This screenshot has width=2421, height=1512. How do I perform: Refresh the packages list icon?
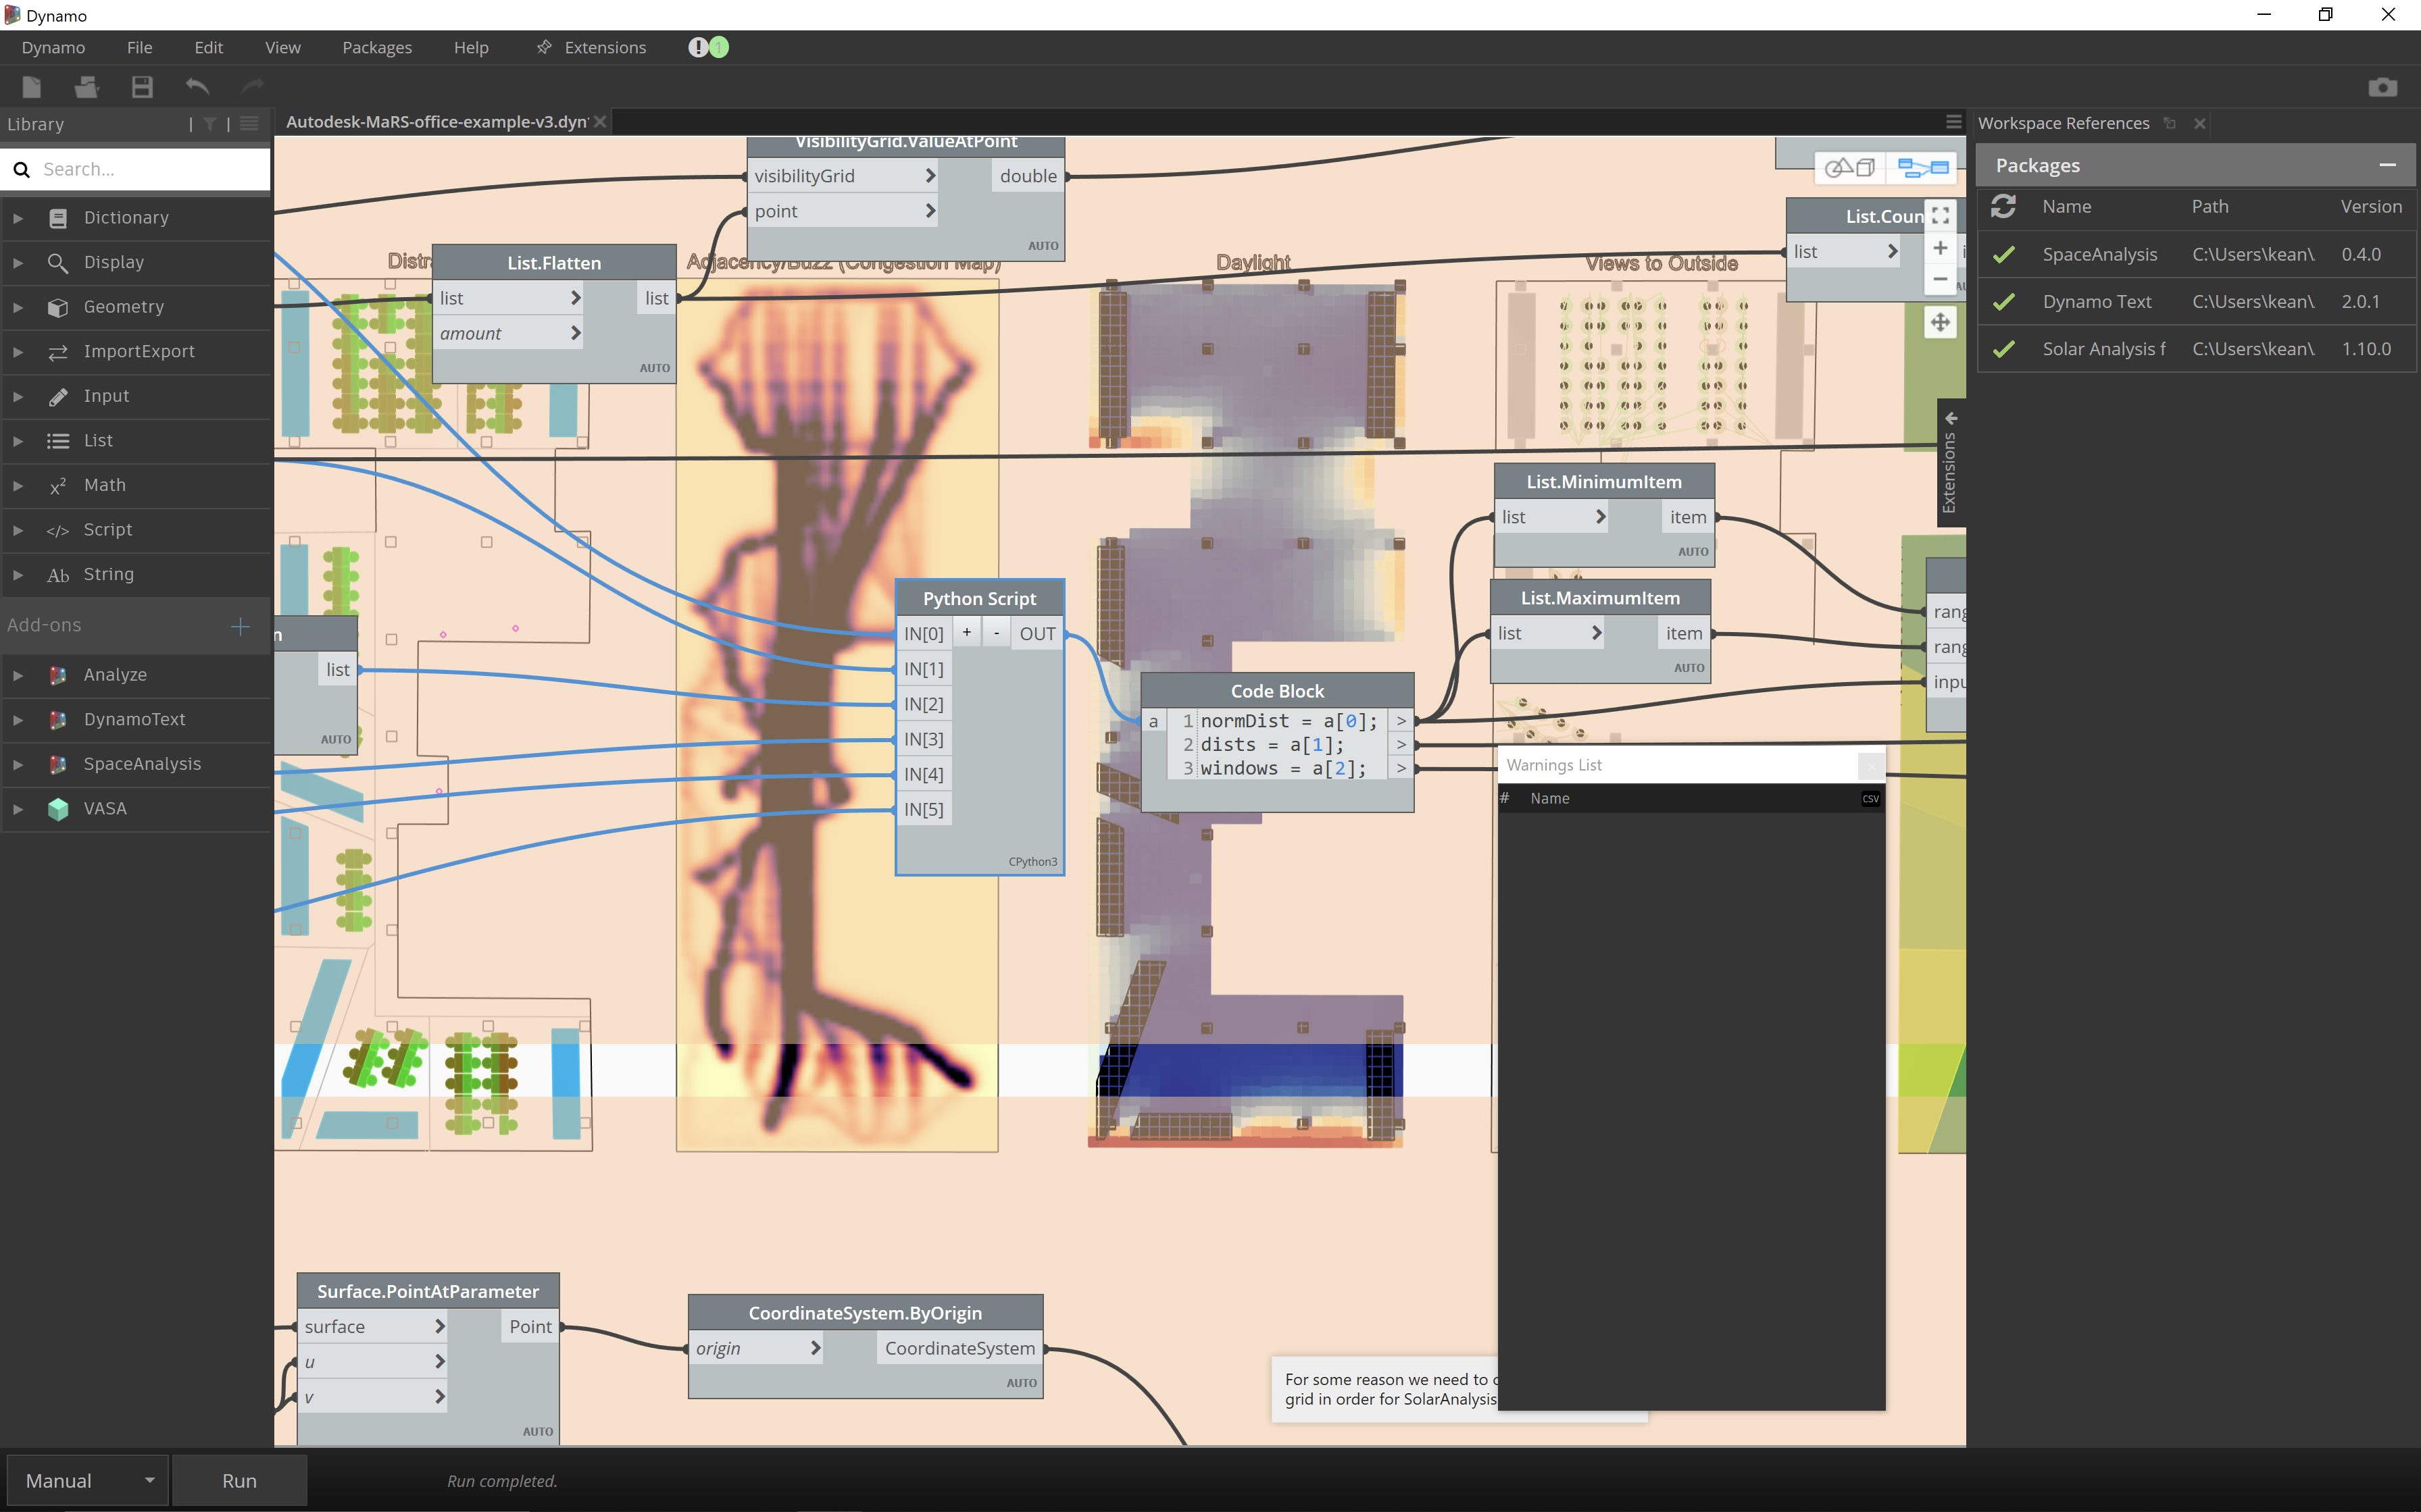[x=2003, y=206]
